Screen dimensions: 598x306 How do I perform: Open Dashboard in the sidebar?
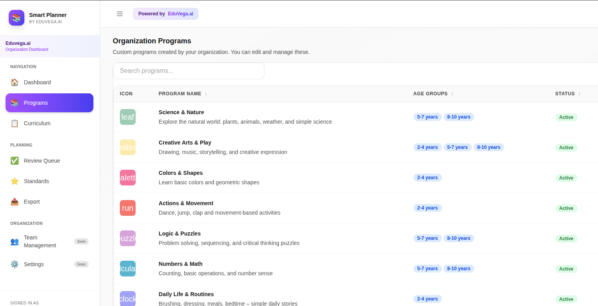point(37,82)
